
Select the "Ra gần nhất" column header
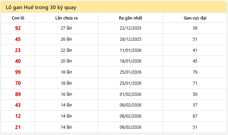click(131, 18)
